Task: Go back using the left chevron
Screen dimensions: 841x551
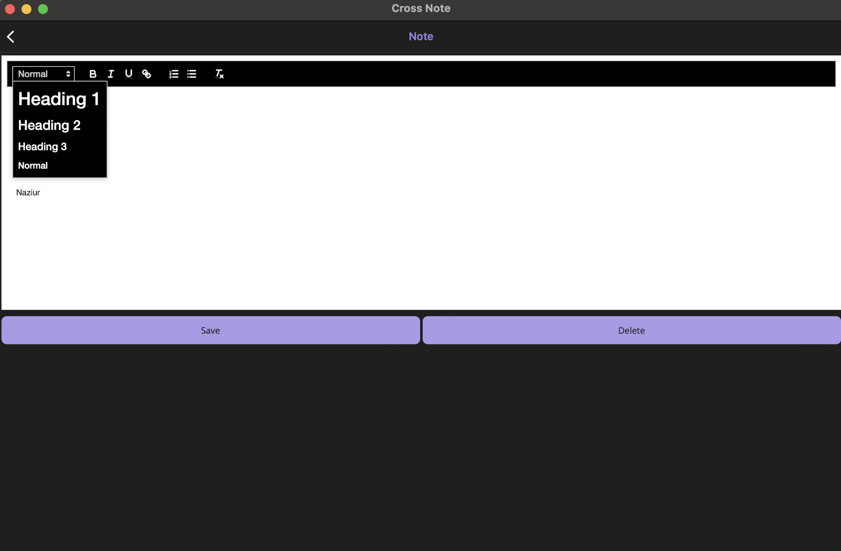Action: click(x=11, y=37)
